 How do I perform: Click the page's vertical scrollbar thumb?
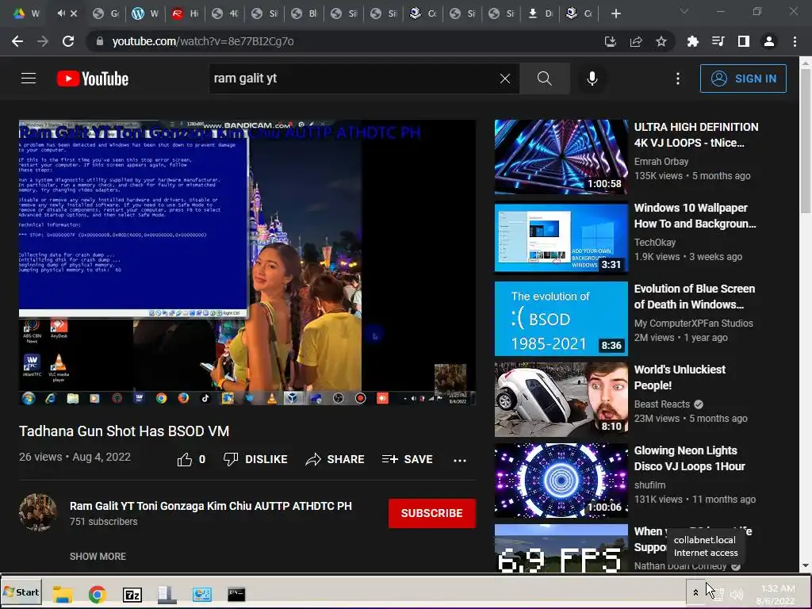pyautogui.click(x=806, y=141)
